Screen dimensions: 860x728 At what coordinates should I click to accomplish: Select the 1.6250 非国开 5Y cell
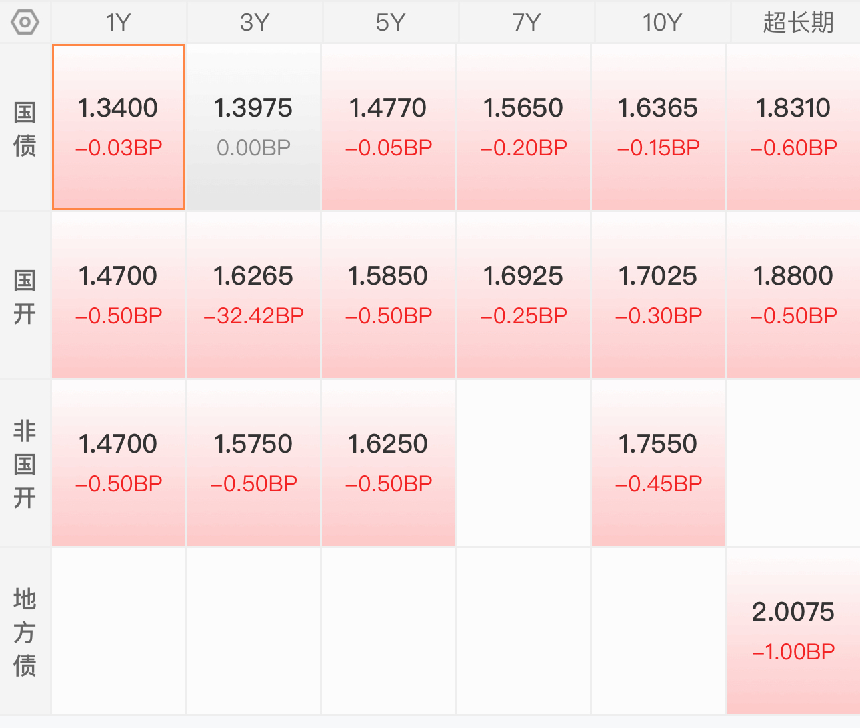pyautogui.click(x=388, y=463)
